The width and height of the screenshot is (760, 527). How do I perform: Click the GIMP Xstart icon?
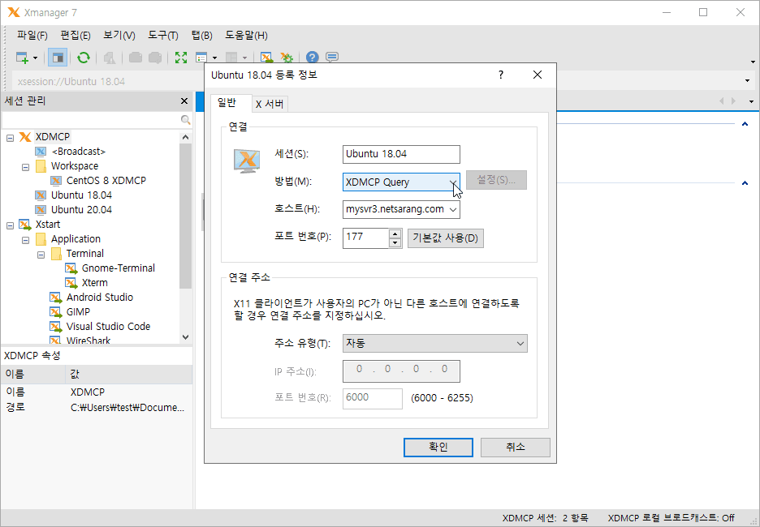(56, 311)
